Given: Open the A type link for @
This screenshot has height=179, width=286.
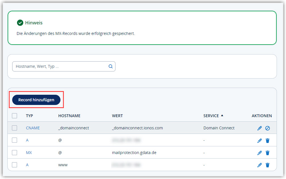Looking at the screenshot, I should (27, 140).
